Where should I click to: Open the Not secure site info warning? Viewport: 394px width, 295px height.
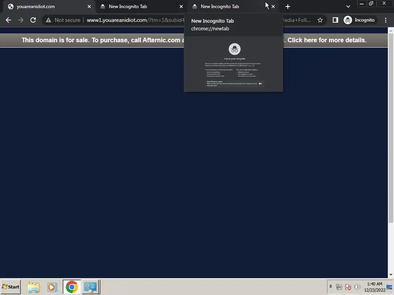(x=63, y=20)
